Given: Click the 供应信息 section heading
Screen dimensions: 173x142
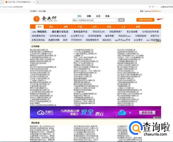Looking at the screenshot, I should (36, 123).
